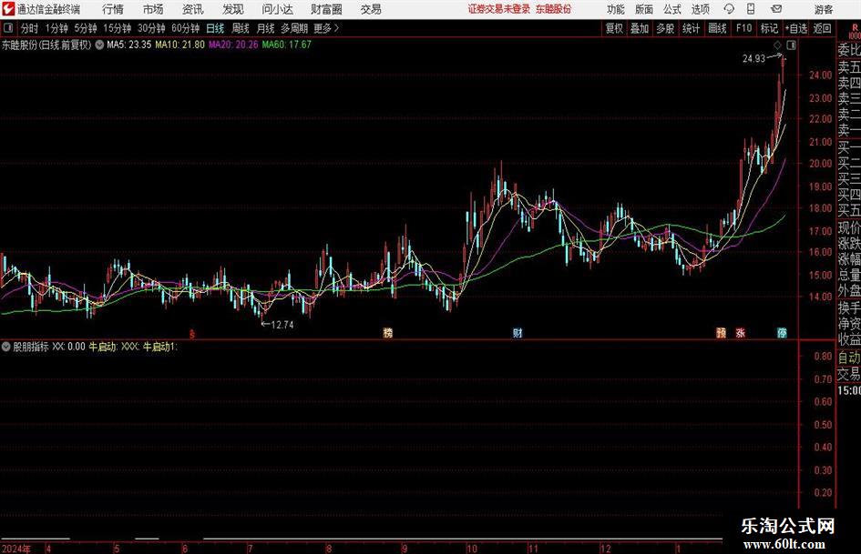The width and height of the screenshot is (861, 554).
Task: Add stock via +自选 button
Action: [796, 28]
